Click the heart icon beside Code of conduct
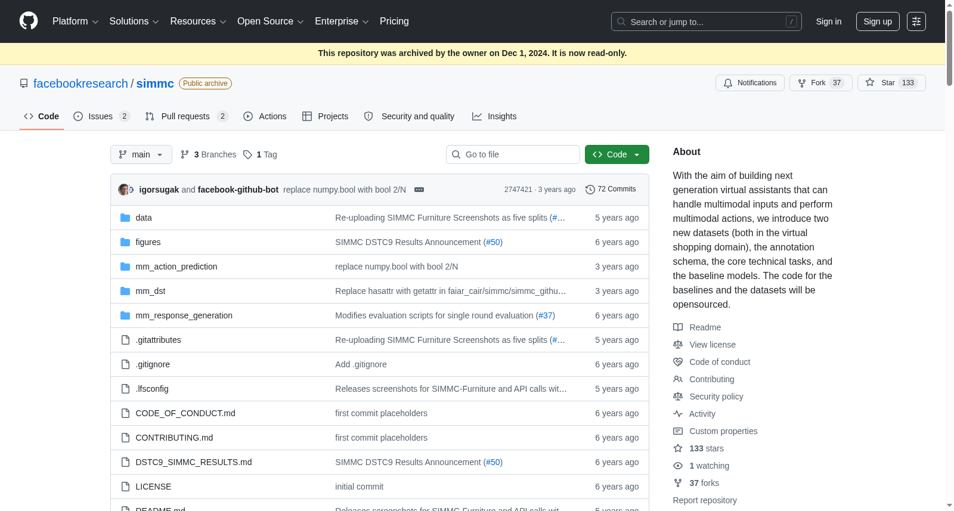Screen dimensions: 954x511 (x=678, y=362)
